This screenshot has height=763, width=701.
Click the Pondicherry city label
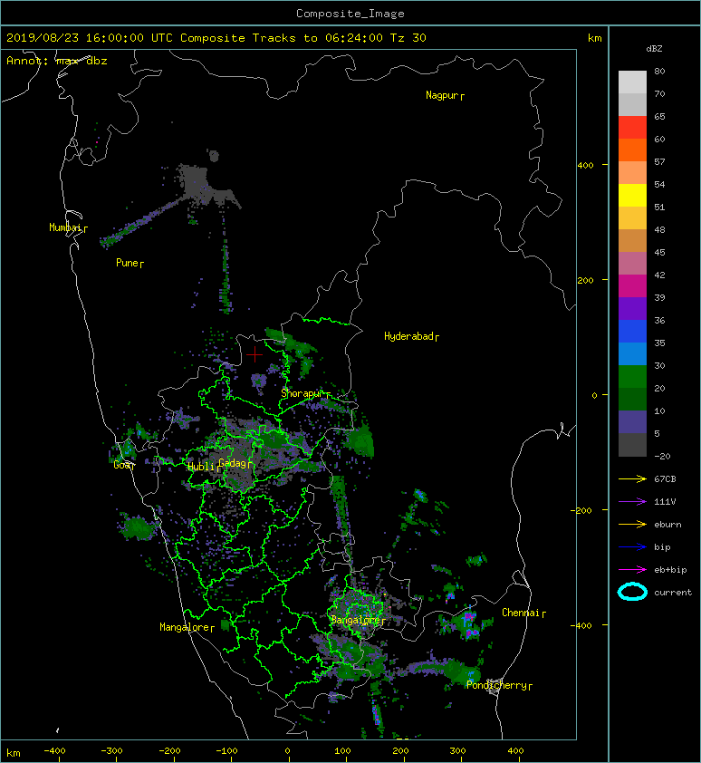point(496,685)
